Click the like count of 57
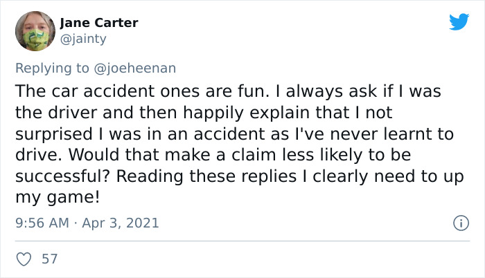Screen dimensions: 485x278 (x=50, y=259)
